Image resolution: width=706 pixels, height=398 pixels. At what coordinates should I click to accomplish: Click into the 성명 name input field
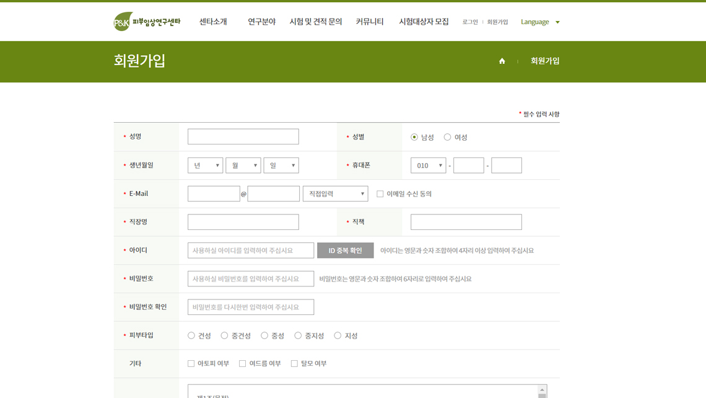[243, 136]
